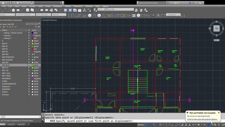Click the Dimension Text Edit icon
225x127 pixels.
coord(158,15)
